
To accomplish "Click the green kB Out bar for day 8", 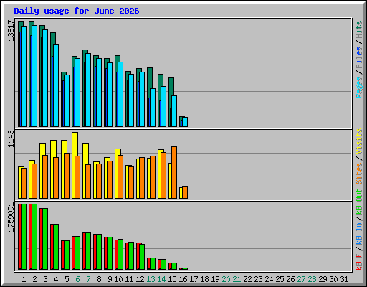I will 99,252.
